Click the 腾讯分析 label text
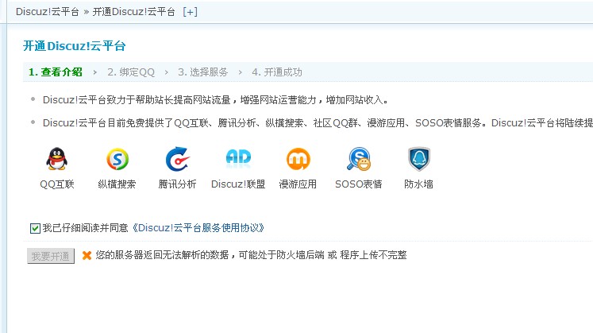The width and height of the screenshot is (593, 333). pos(177,184)
